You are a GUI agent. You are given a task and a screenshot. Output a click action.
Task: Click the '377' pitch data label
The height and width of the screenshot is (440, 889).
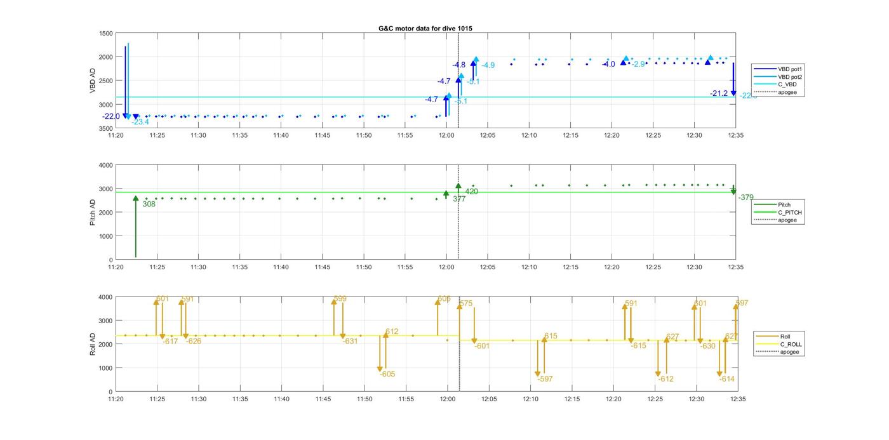[459, 199]
